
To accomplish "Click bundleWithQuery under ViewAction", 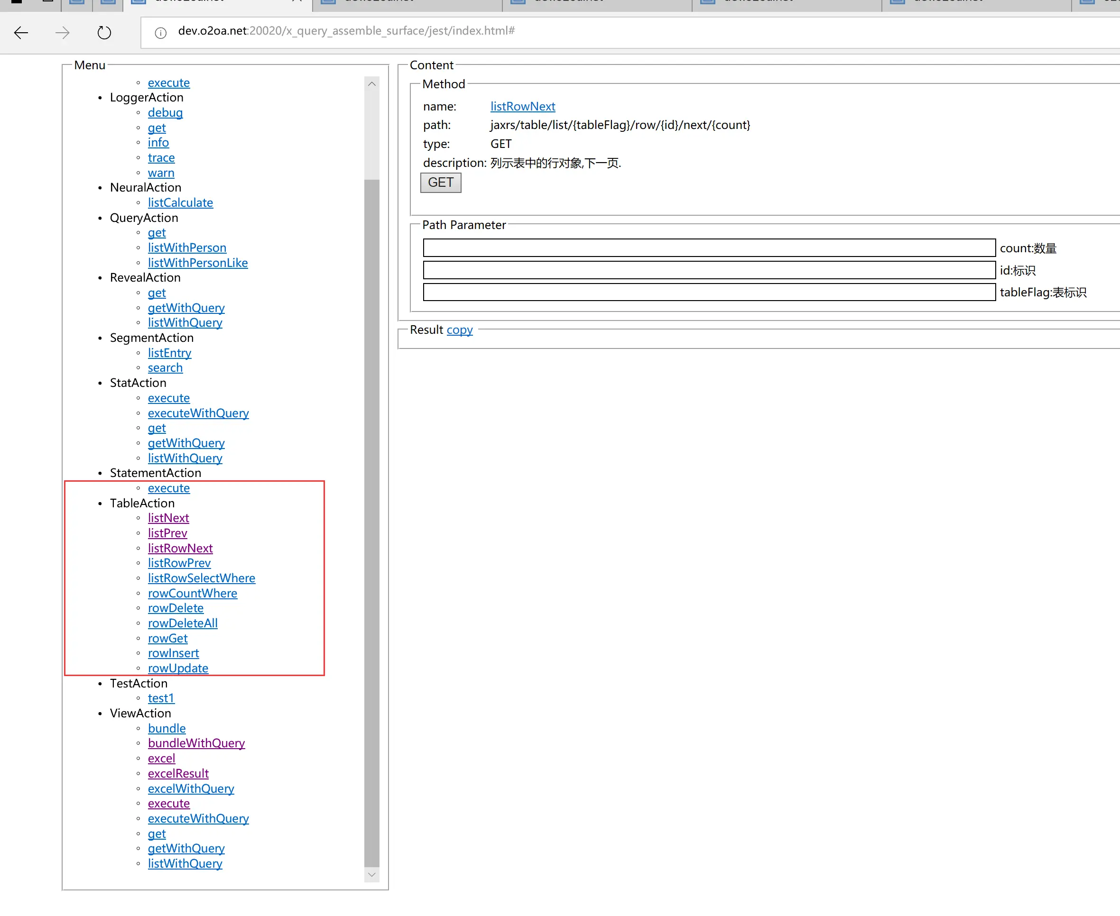I will click(196, 743).
